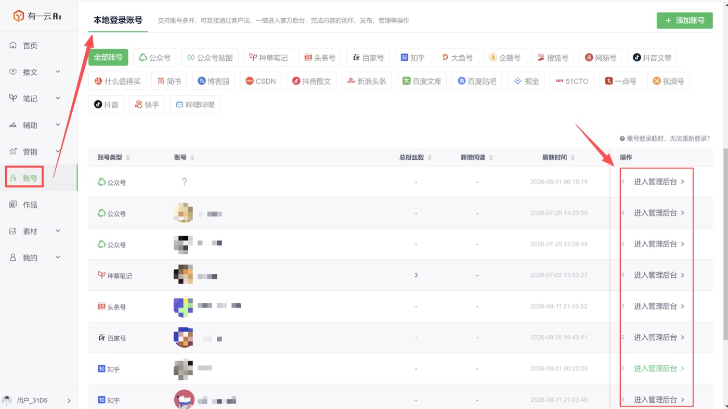Filter accounts by 什么值得买
The width and height of the screenshot is (728, 409).
coord(118,81)
